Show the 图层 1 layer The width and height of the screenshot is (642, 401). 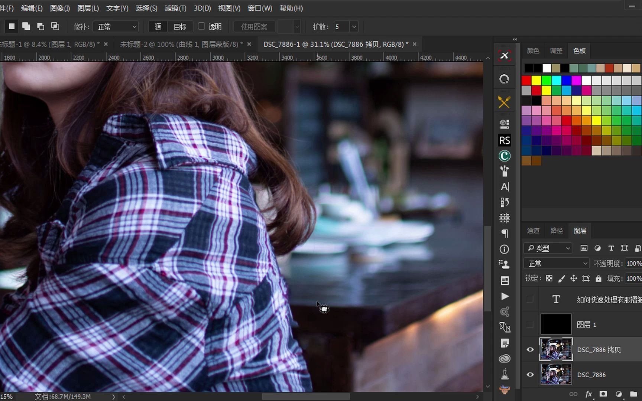[x=530, y=325]
